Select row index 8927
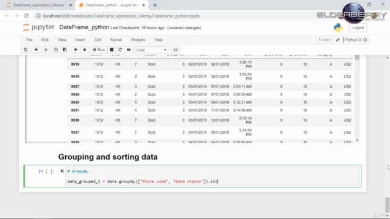390x219 pixels. pyautogui.click(x=75, y=86)
